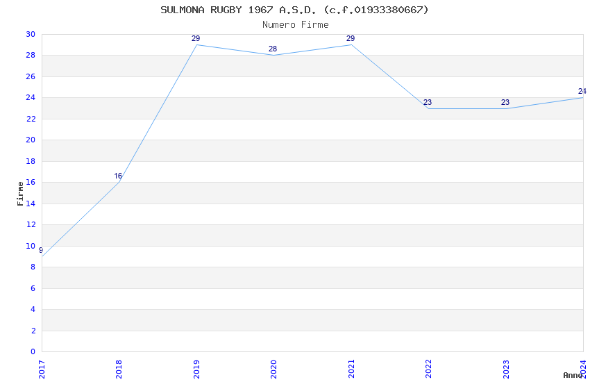Click the y-axis tick value 24
This screenshot has width=590, height=382.
[31, 97]
